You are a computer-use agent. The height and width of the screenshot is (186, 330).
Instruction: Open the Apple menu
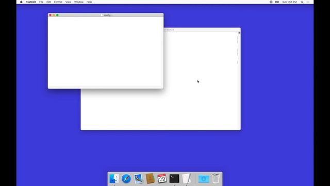pos(21,2)
